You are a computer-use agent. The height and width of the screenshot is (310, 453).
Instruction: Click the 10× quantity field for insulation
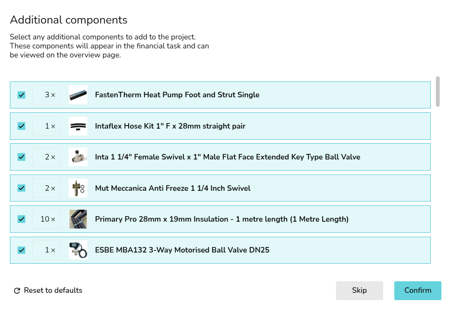[47, 219]
